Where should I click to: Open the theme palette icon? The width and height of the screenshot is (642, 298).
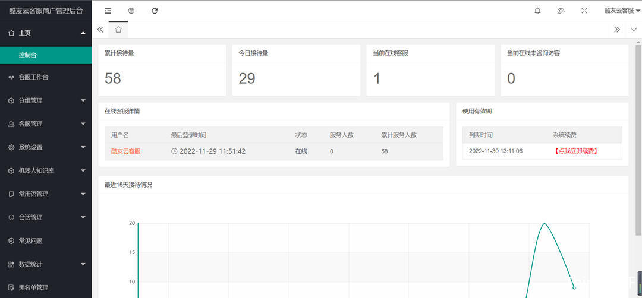coord(561,11)
